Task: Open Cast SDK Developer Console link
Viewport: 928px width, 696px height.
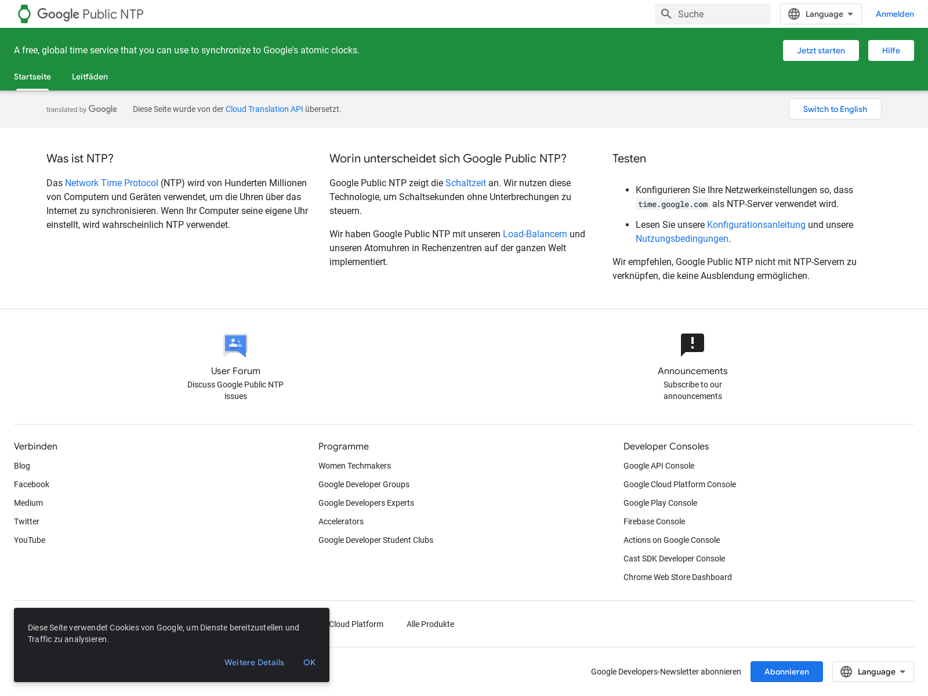Action: point(674,559)
